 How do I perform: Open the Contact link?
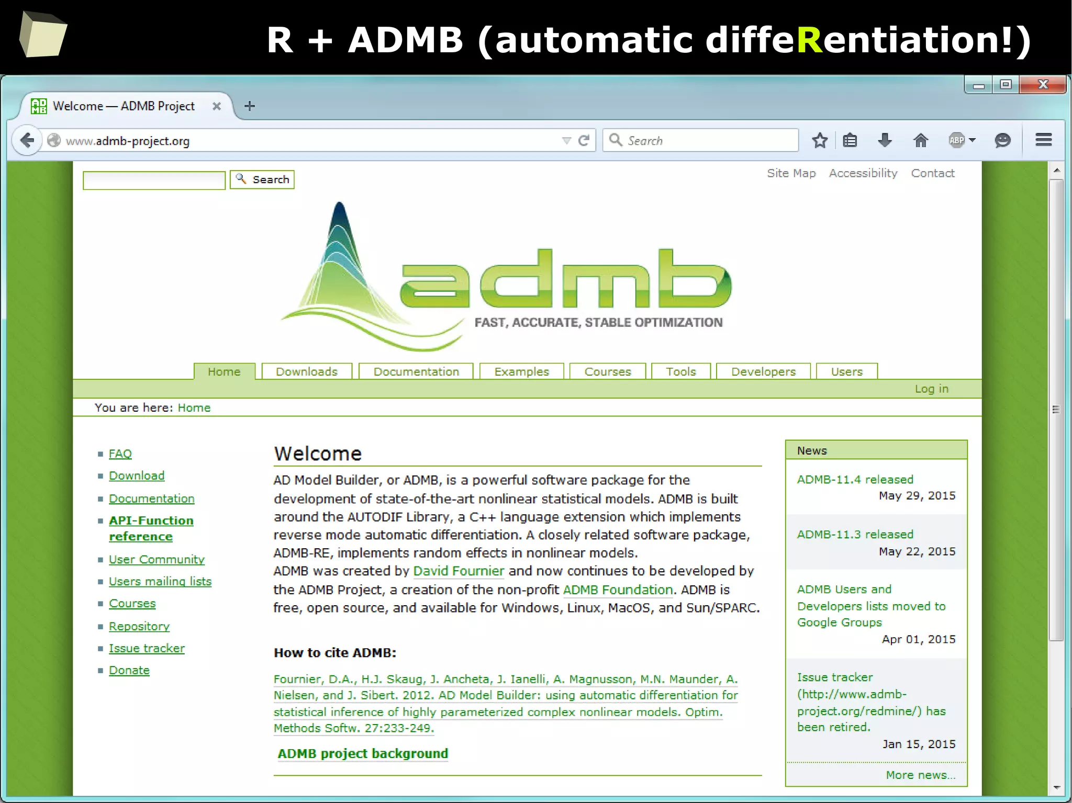point(932,173)
